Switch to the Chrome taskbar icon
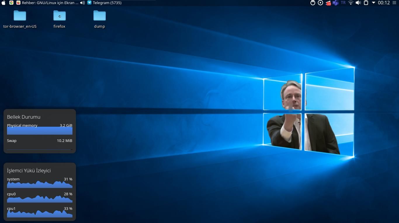The height and width of the screenshot is (223, 399). 11,3
